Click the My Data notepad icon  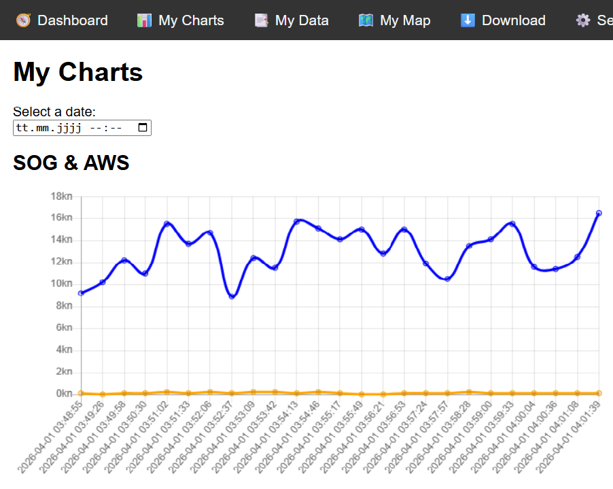(261, 20)
